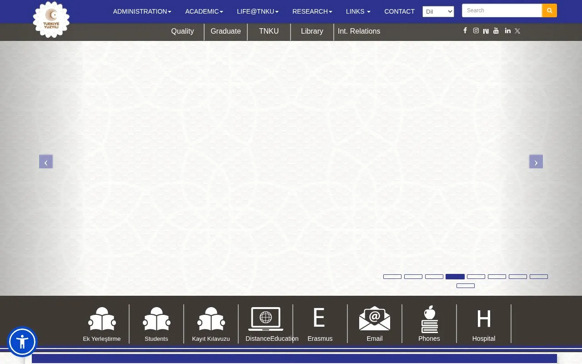
Task: Open the Hospital H icon
Action: (x=484, y=318)
